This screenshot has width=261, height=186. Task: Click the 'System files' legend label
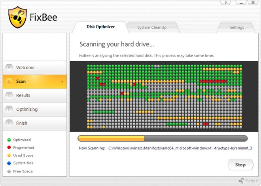(x=23, y=163)
